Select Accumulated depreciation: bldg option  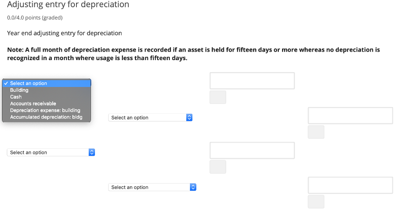46,117
